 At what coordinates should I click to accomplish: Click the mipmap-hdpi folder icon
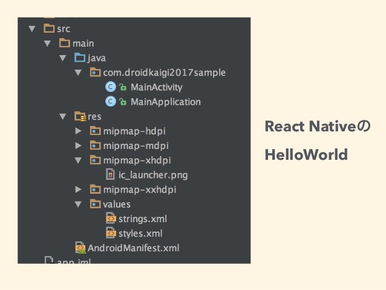pos(95,131)
